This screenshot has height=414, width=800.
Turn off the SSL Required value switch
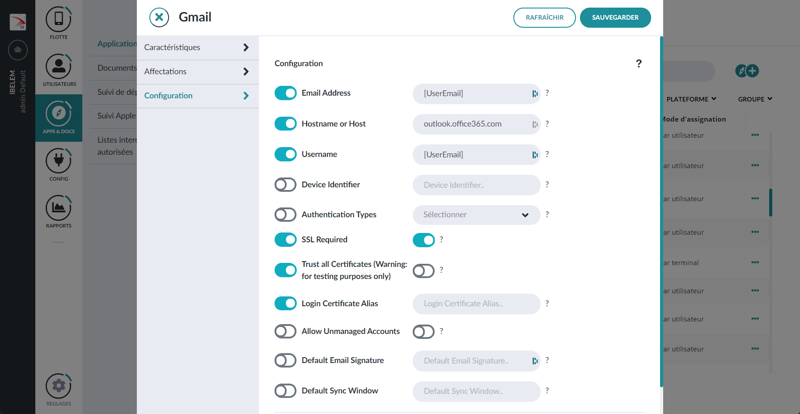[x=423, y=240]
